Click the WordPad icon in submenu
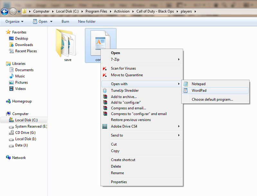The image size is (257, 196). 186,90
